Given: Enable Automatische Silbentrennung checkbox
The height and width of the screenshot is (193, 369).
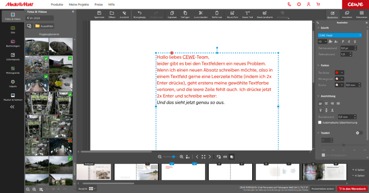Looking at the screenshot, I should (320, 122).
